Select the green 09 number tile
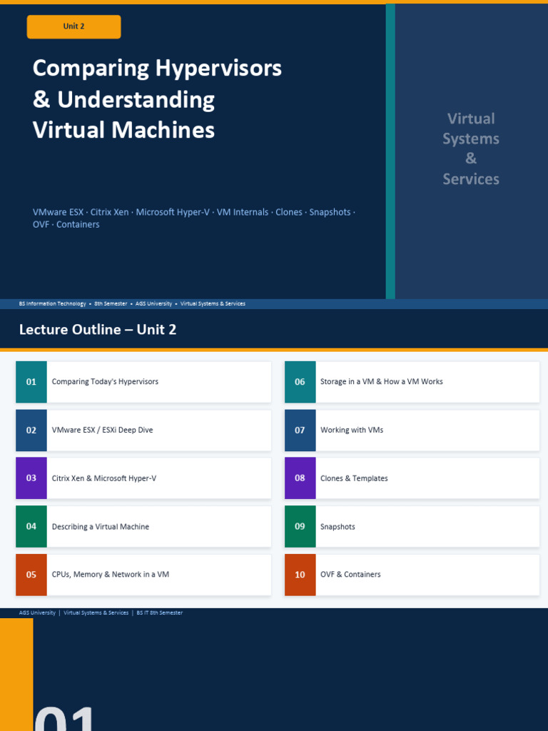 (x=300, y=526)
